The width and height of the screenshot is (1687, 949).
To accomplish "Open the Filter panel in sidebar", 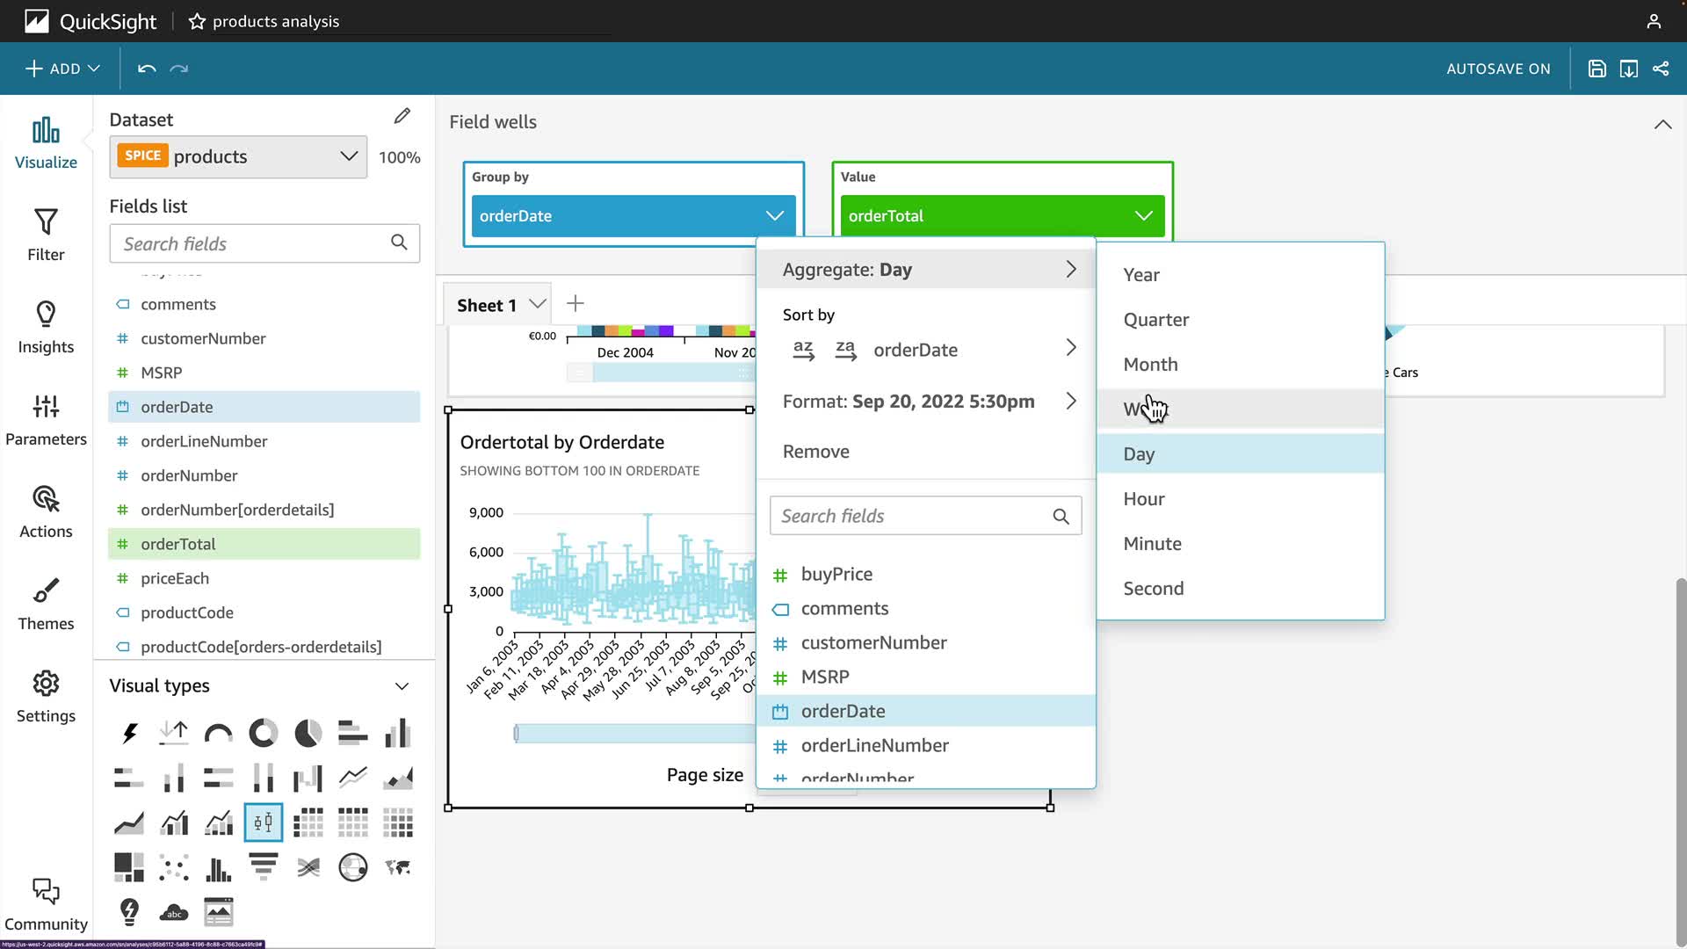I will coord(46,235).
